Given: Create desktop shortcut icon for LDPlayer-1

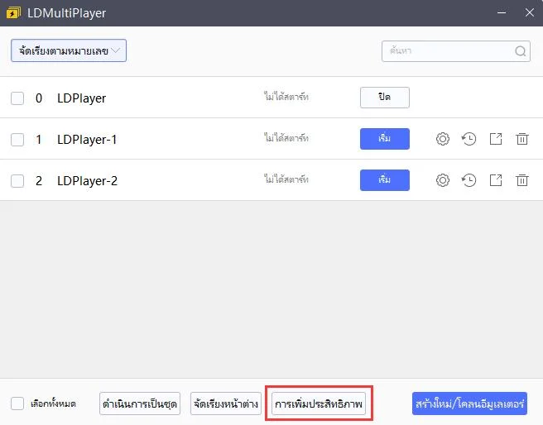Looking at the screenshot, I should (496, 139).
